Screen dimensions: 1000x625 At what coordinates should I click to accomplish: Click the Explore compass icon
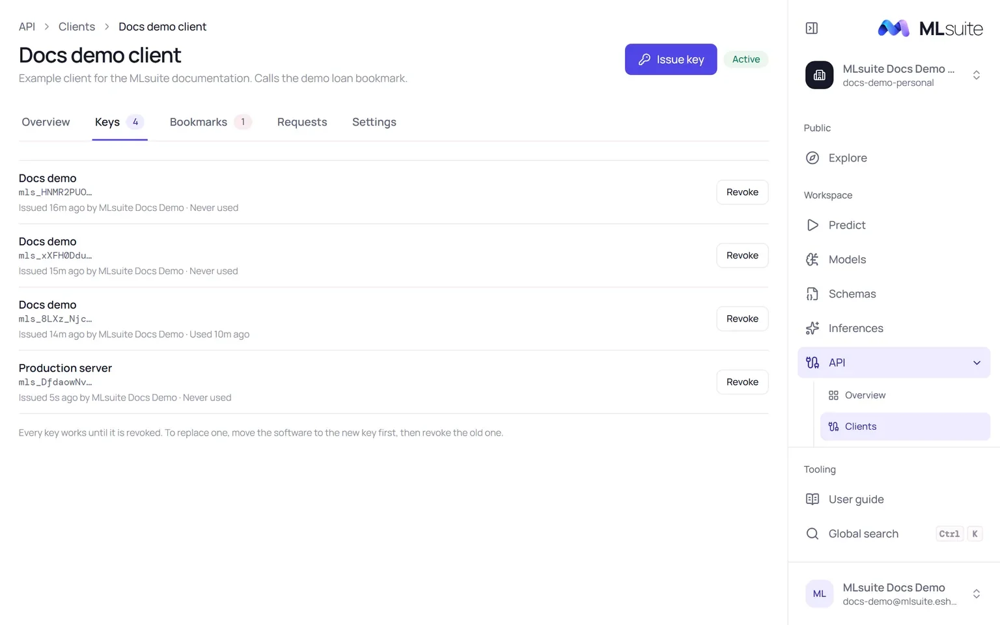[812, 158]
